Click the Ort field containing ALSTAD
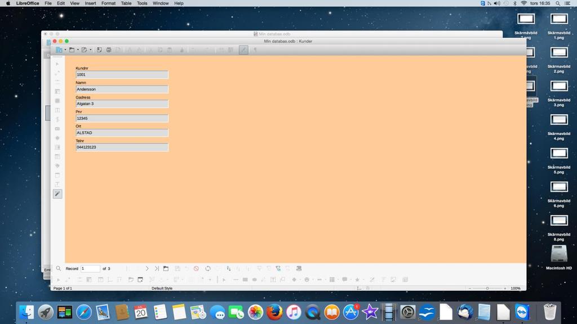Screen dimensions: 577x324 click(122, 133)
